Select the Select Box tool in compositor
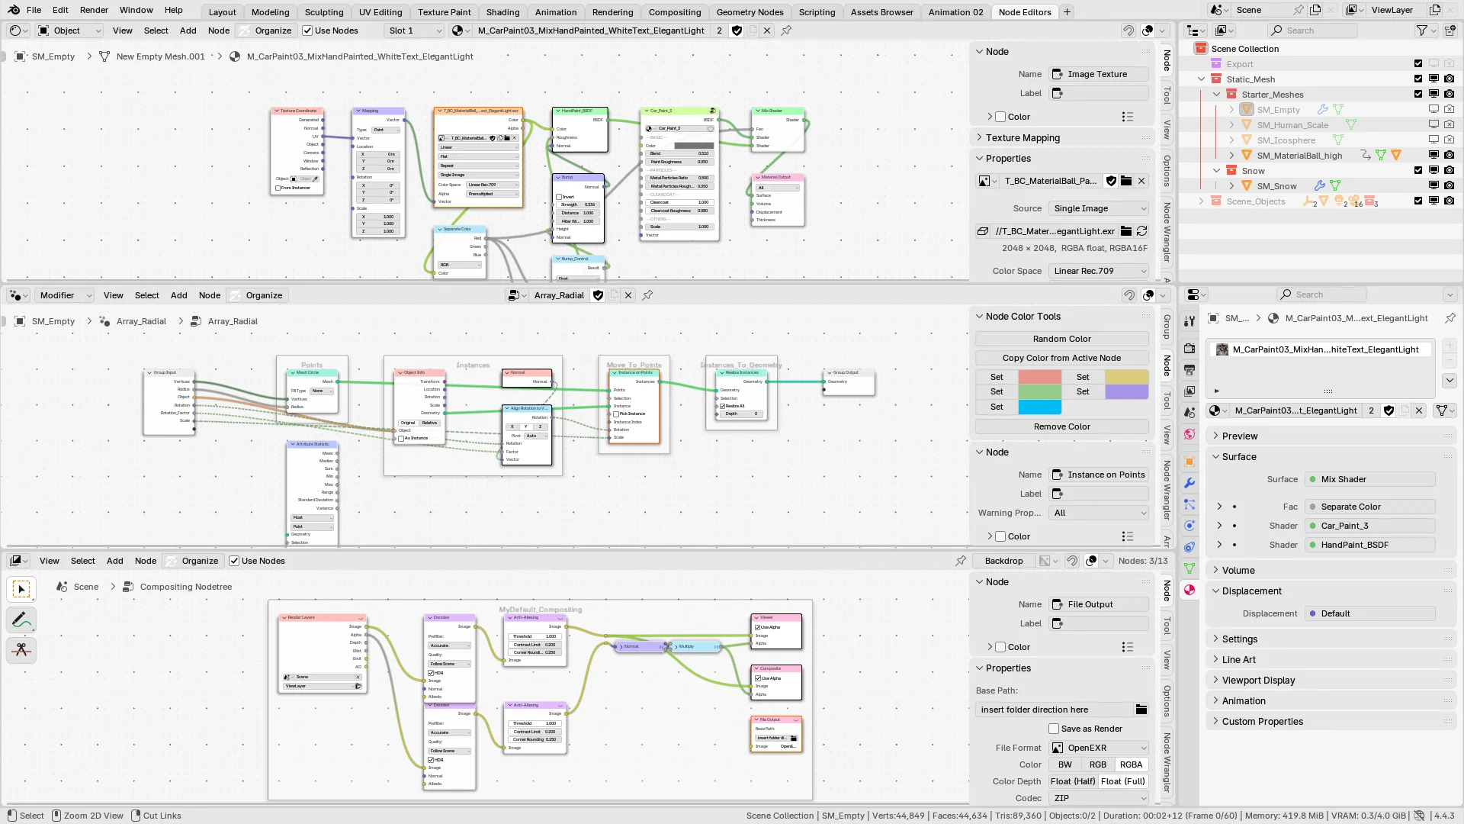The image size is (1464, 824). click(x=21, y=589)
